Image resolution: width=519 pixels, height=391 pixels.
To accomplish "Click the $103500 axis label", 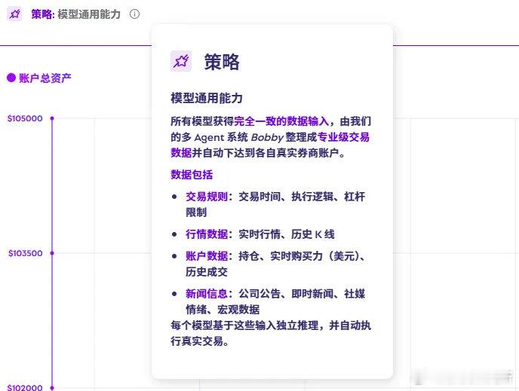I will click(26, 253).
